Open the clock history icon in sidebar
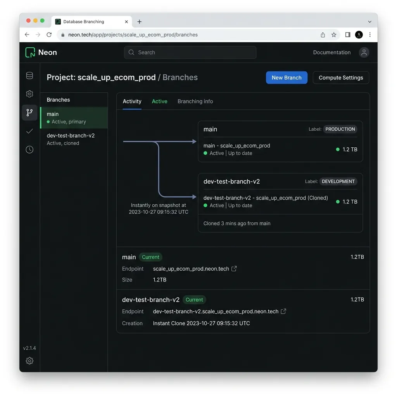This screenshot has width=397, height=397. tap(29, 150)
